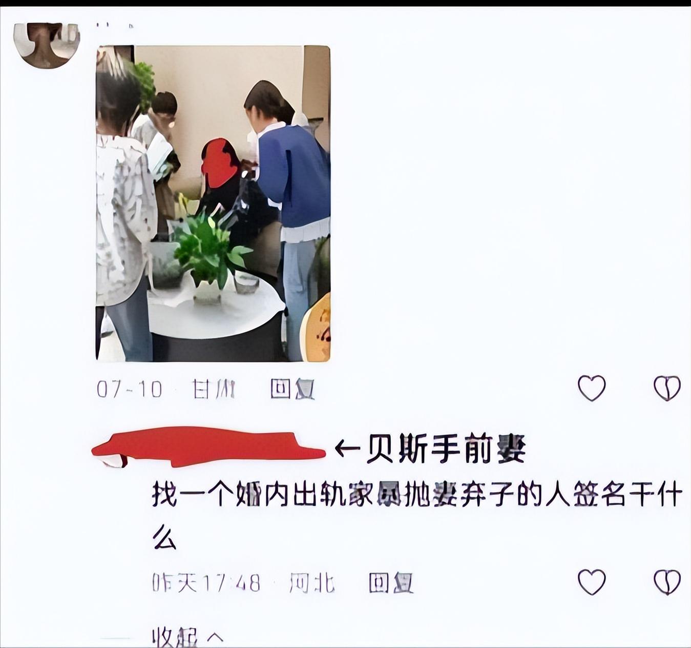Like the 07-10 comment from 甘肃
Screen dimensions: 691x648
pyautogui.click(x=592, y=388)
